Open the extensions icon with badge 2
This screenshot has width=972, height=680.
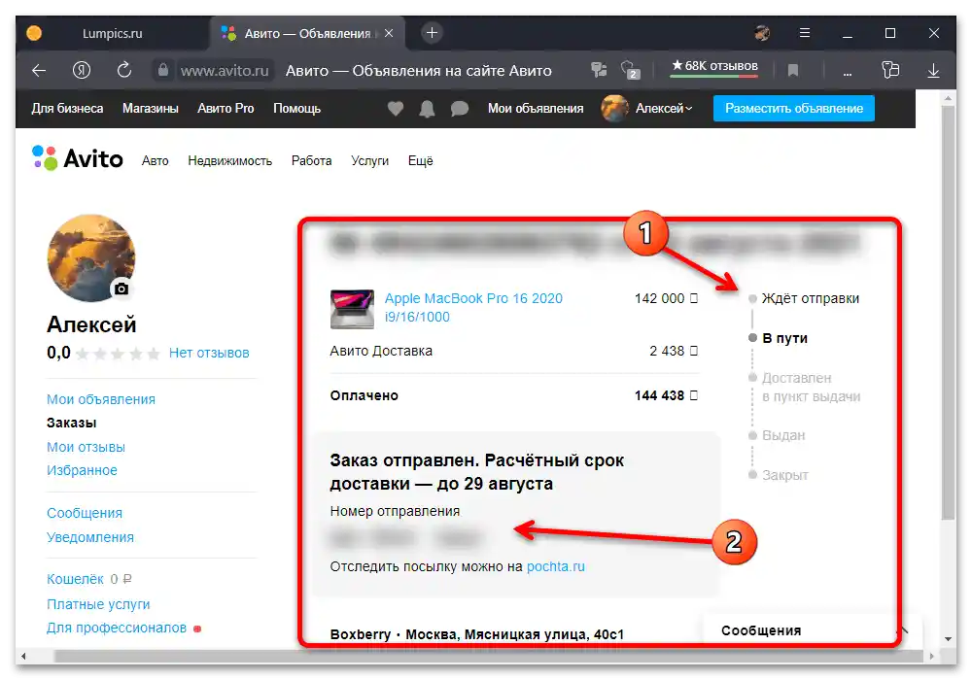(x=630, y=70)
